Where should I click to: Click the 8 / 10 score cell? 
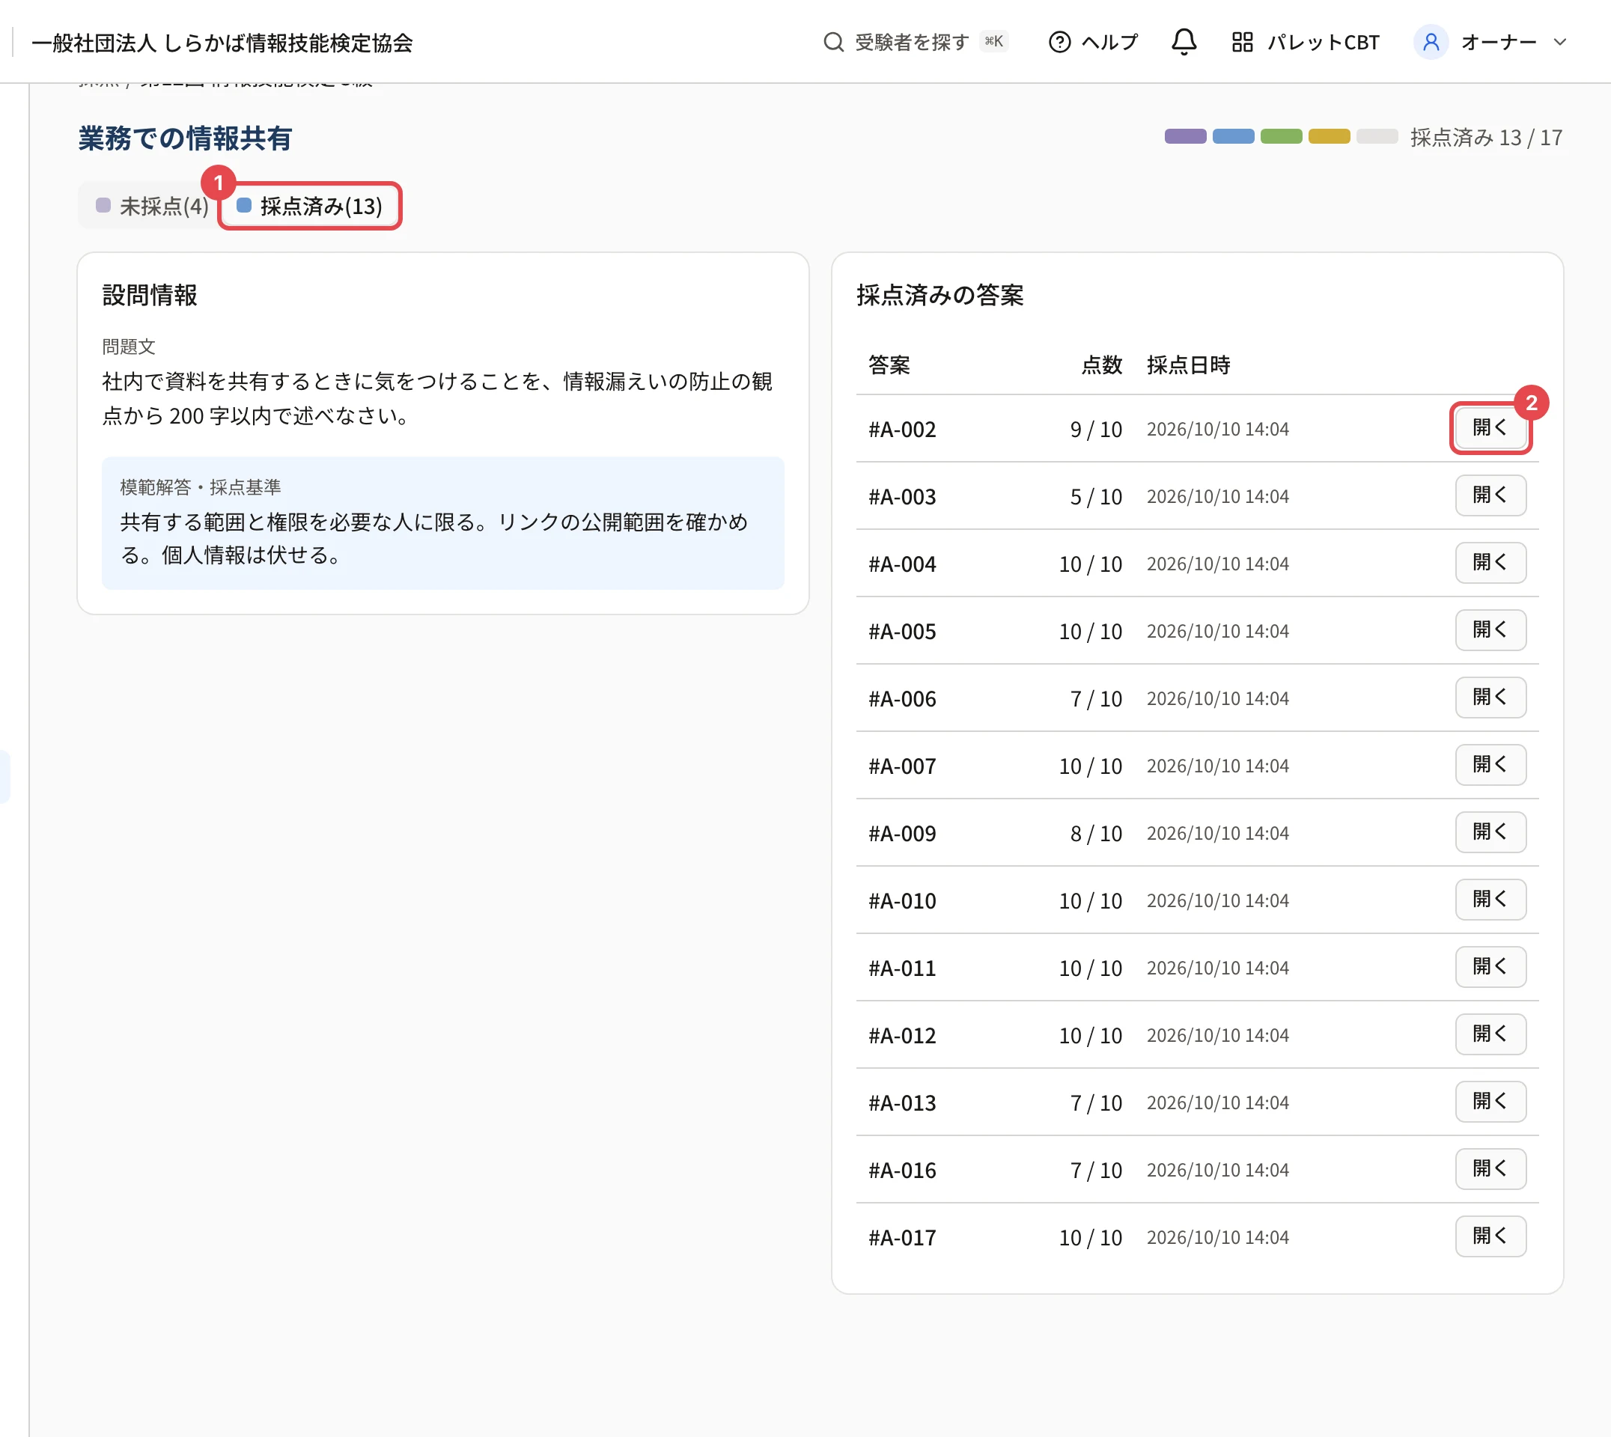pos(1095,834)
